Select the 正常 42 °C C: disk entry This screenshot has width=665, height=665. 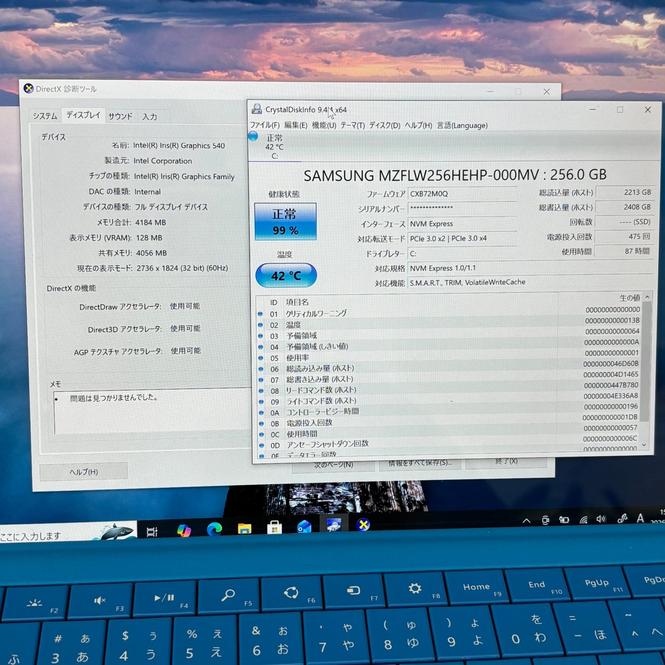pos(274,146)
